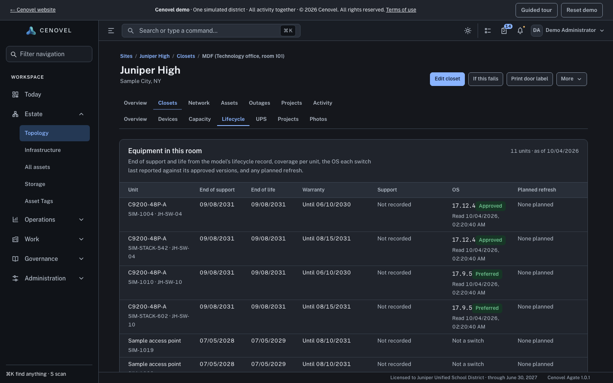Open the Capacity sub-tab
This screenshot has height=383, width=613.
[200, 119]
